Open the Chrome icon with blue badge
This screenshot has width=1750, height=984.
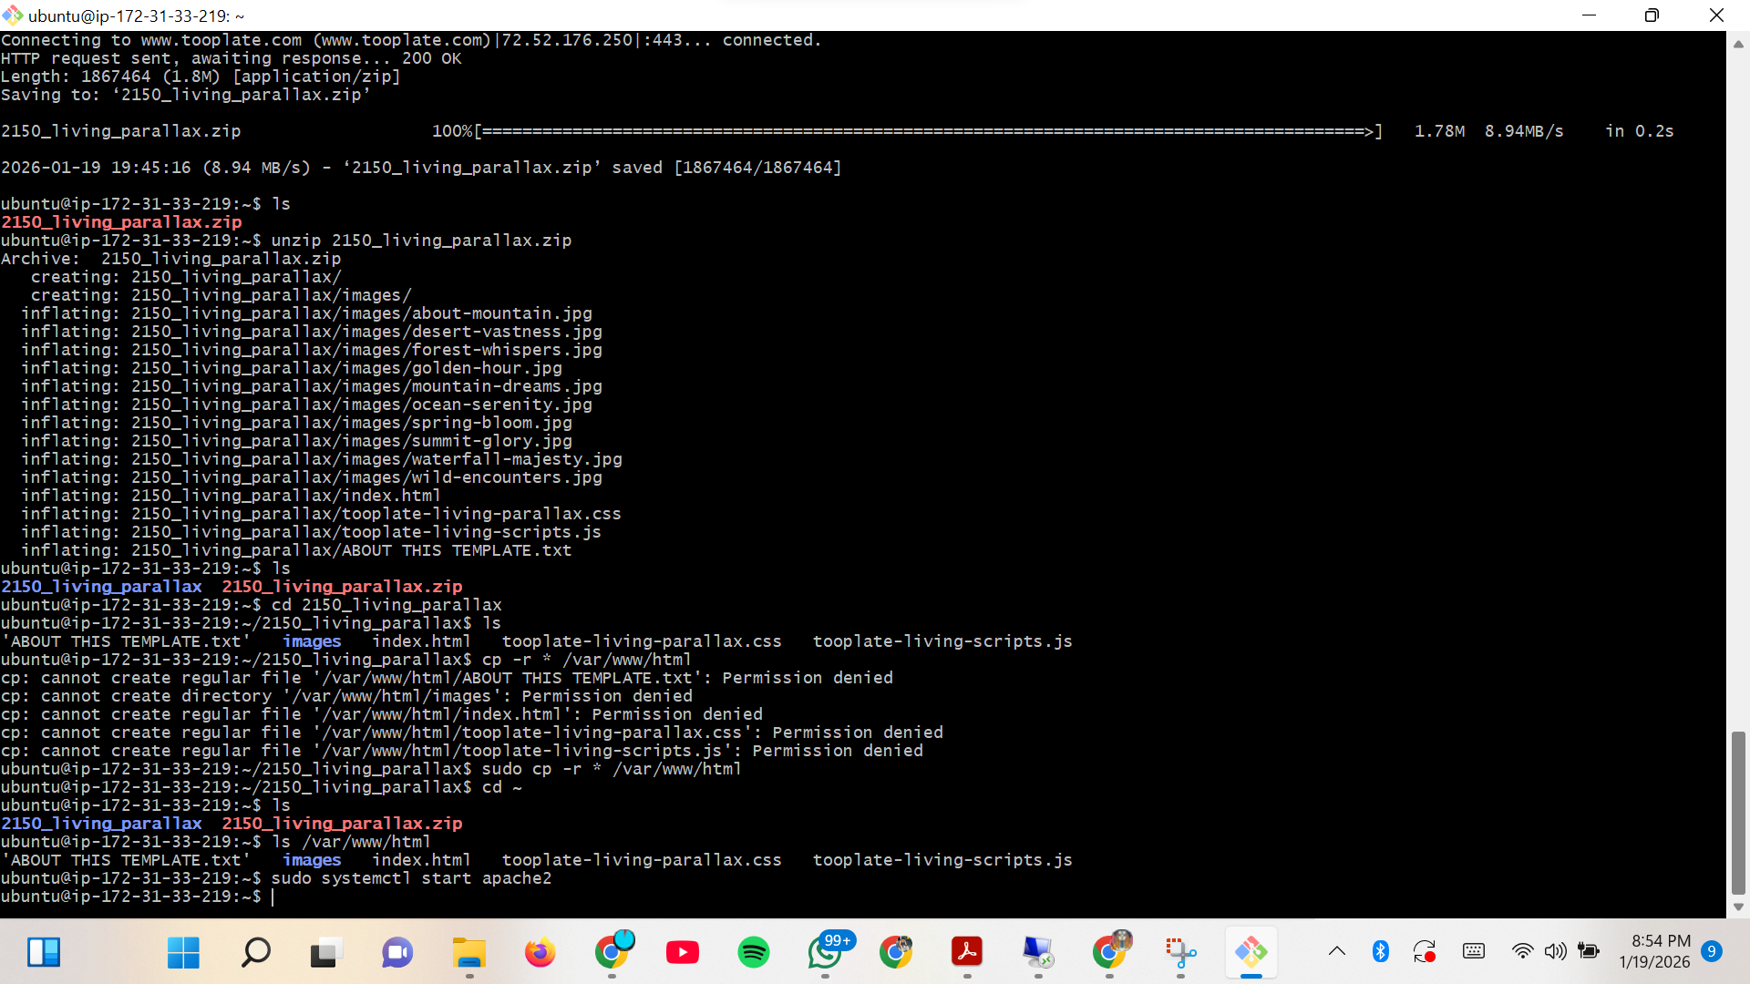tap(612, 951)
